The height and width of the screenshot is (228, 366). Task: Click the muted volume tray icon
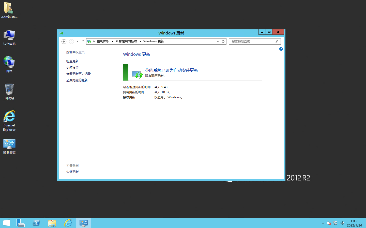pyautogui.click(x=329, y=223)
